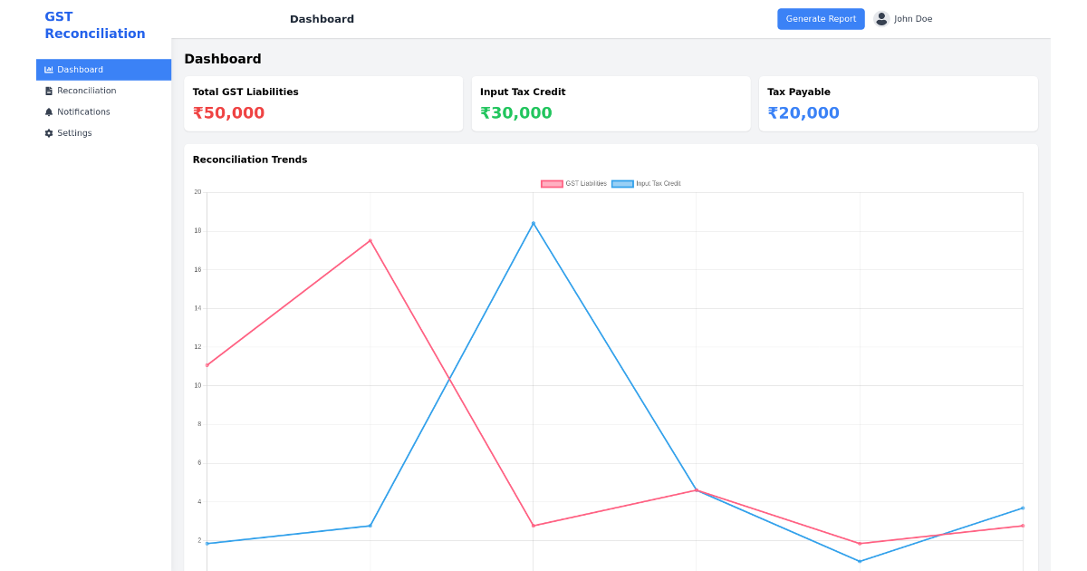Click the Reconciliation document icon
The image size is (1087, 571).
click(x=49, y=91)
